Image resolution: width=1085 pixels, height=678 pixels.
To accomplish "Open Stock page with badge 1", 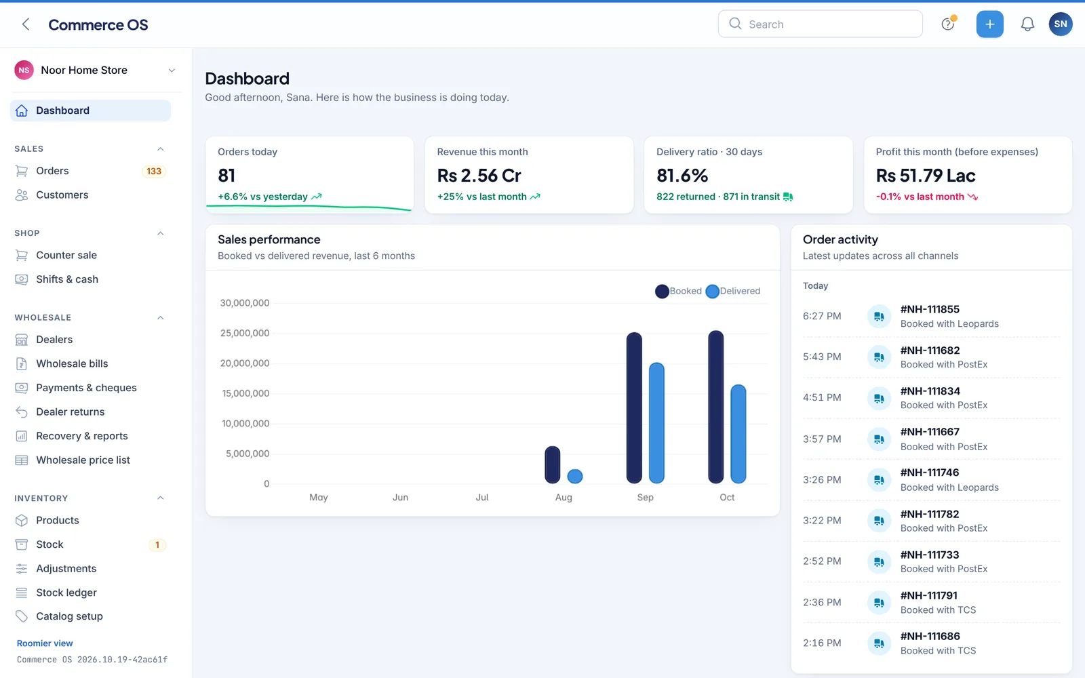I will [x=90, y=544].
